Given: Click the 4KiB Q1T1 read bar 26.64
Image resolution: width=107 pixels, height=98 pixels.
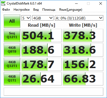Looking at the screenshot, I should (42, 79).
